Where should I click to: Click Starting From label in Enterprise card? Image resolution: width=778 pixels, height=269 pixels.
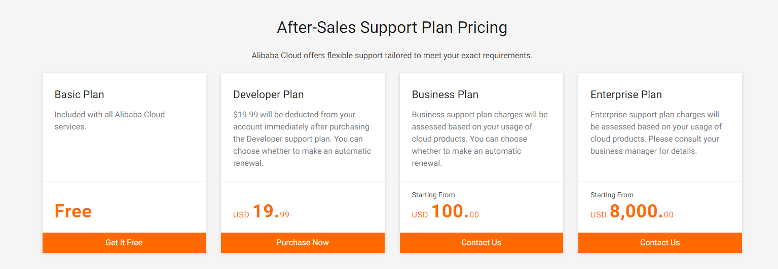(x=612, y=195)
